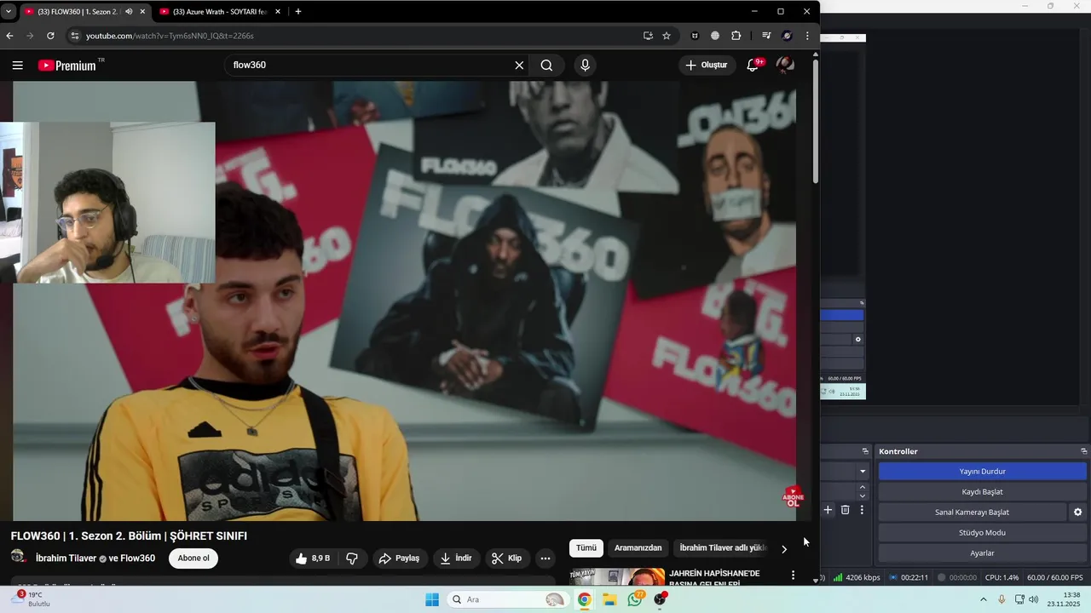Open a new Chrome tab
The width and height of the screenshot is (1091, 613).
coord(297,12)
